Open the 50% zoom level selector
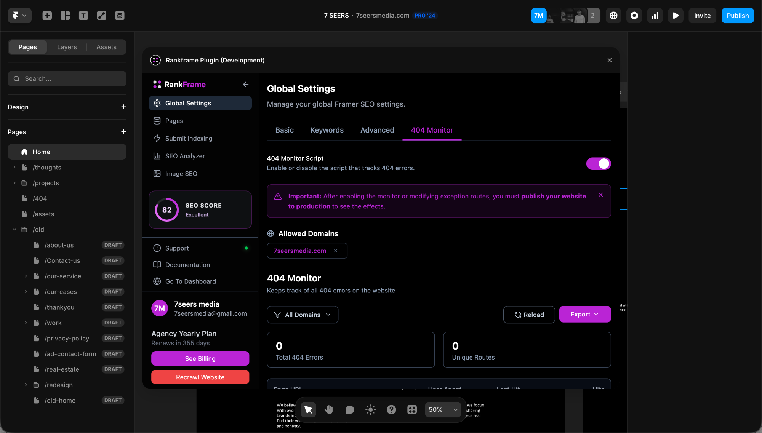Image resolution: width=762 pixels, height=433 pixels. pyautogui.click(x=443, y=409)
